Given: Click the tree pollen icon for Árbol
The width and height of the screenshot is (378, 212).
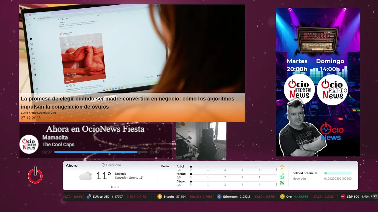Looking at the screenshot, I should pyautogui.click(x=282, y=168).
